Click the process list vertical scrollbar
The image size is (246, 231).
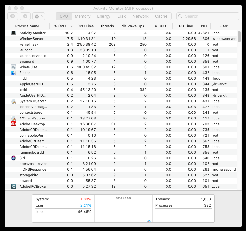pyautogui.click(x=239, y=37)
